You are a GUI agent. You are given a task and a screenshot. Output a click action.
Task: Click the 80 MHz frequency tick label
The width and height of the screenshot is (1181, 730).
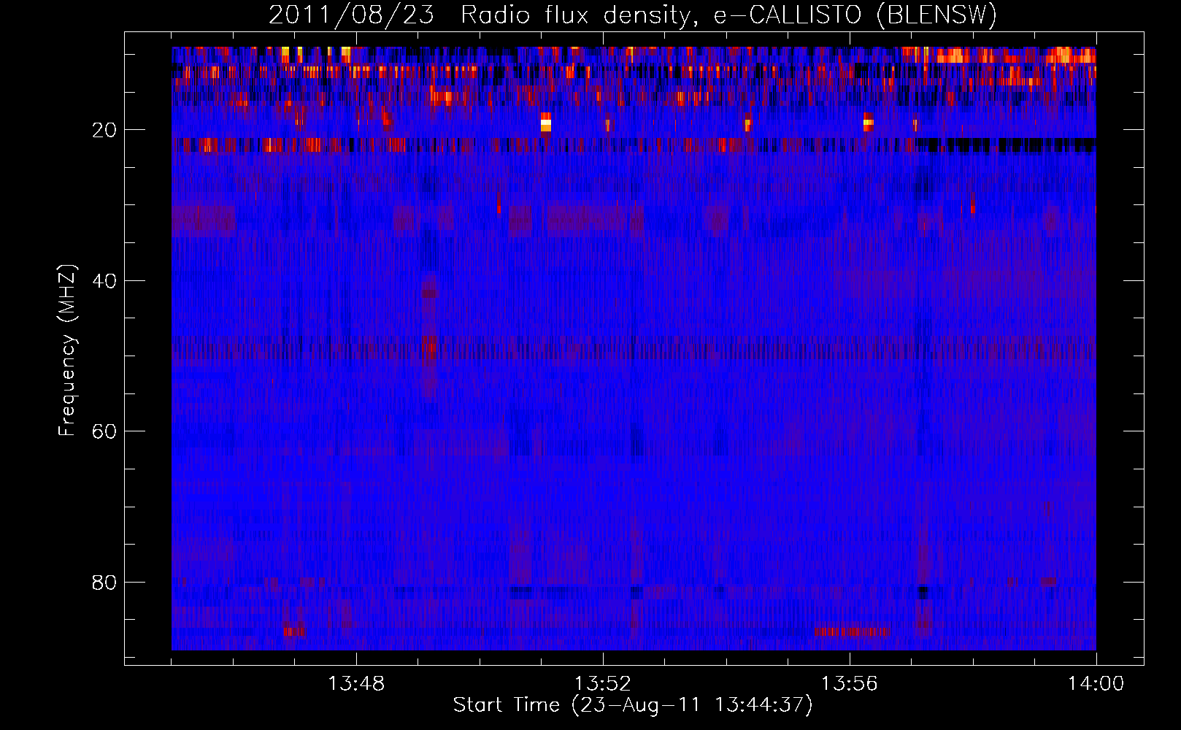click(x=104, y=583)
